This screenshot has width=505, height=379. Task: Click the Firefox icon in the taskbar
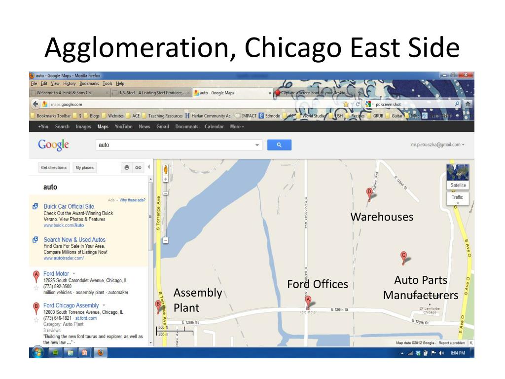click(x=101, y=352)
